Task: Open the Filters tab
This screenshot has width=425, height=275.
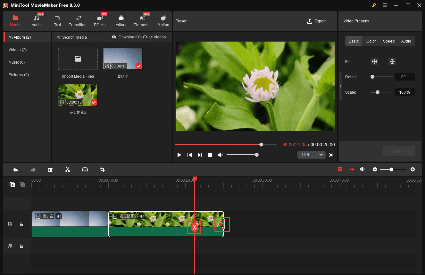Action: 121,21
